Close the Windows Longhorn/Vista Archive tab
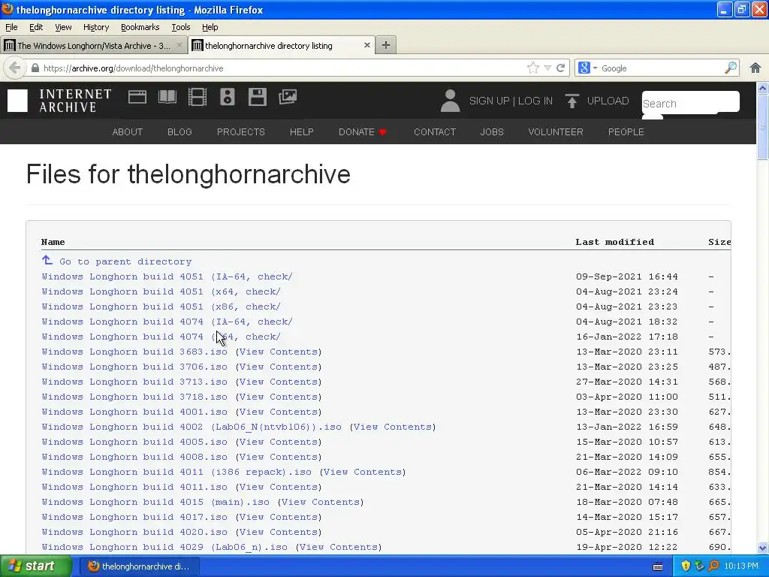 (x=179, y=45)
